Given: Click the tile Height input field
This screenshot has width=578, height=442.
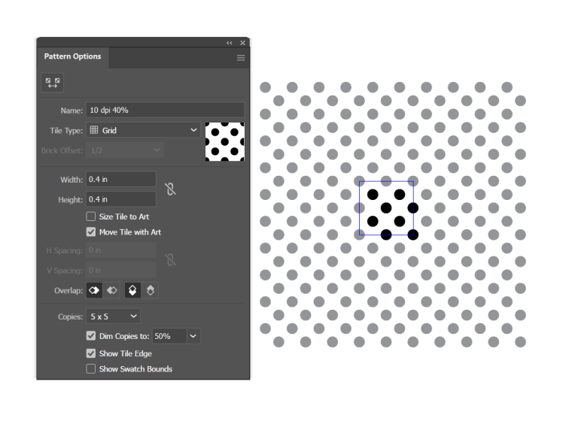Looking at the screenshot, I should (x=121, y=199).
